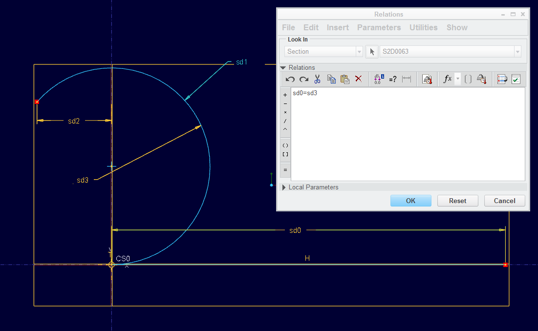Collapse the Relations section
The height and width of the screenshot is (331, 538).
[x=283, y=67]
